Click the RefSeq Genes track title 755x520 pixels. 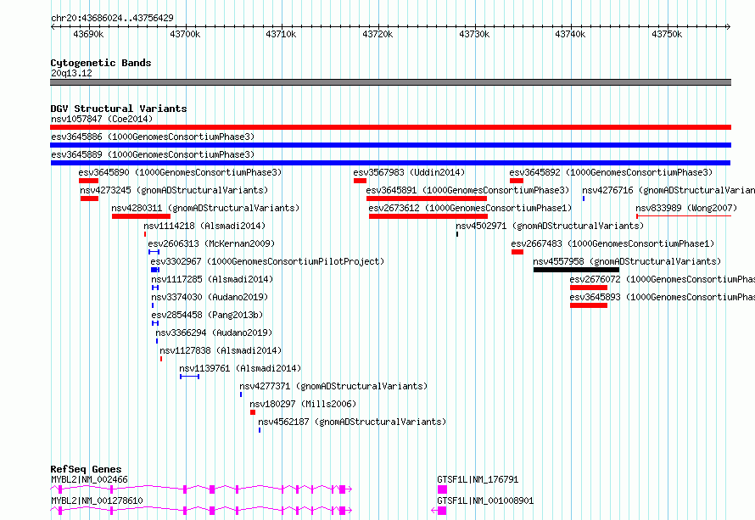(x=87, y=469)
